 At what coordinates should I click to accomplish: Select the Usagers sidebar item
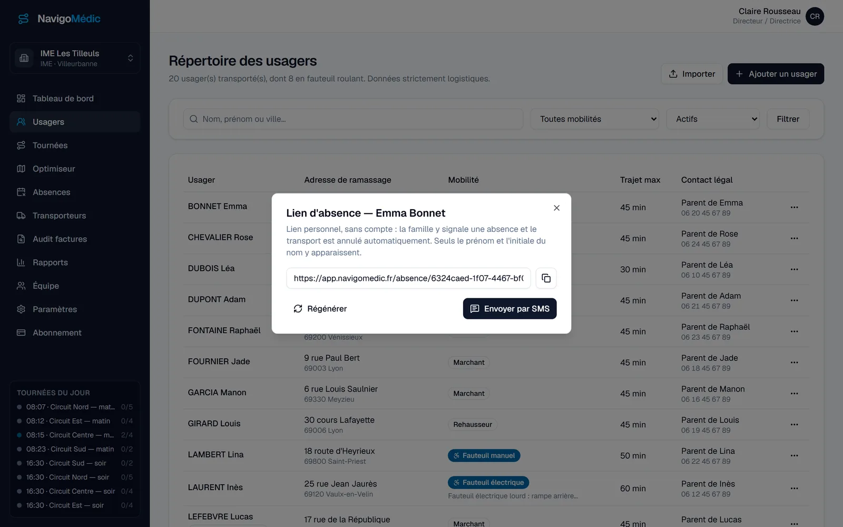point(75,122)
